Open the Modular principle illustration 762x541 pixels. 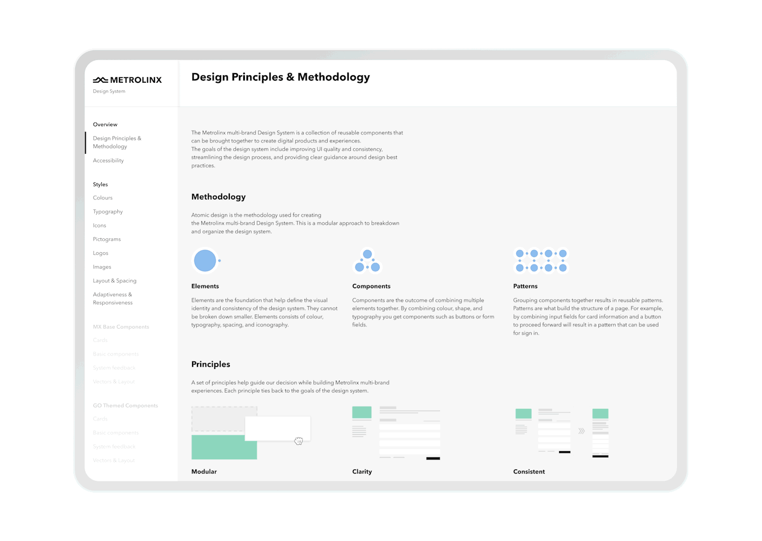coord(251,433)
